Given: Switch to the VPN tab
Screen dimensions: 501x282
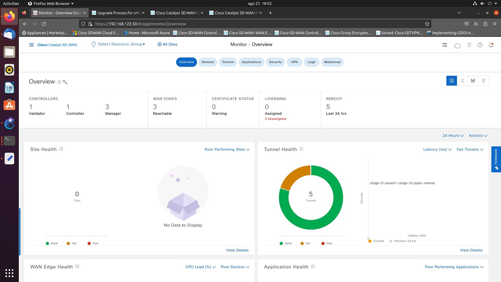Looking at the screenshot, I should click(x=294, y=62).
